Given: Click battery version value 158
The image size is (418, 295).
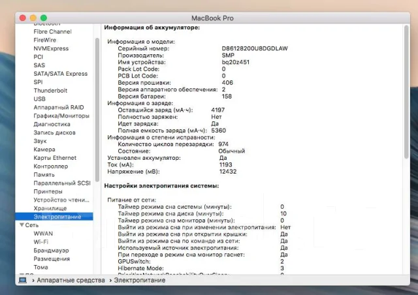Looking at the screenshot, I should (227, 97).
